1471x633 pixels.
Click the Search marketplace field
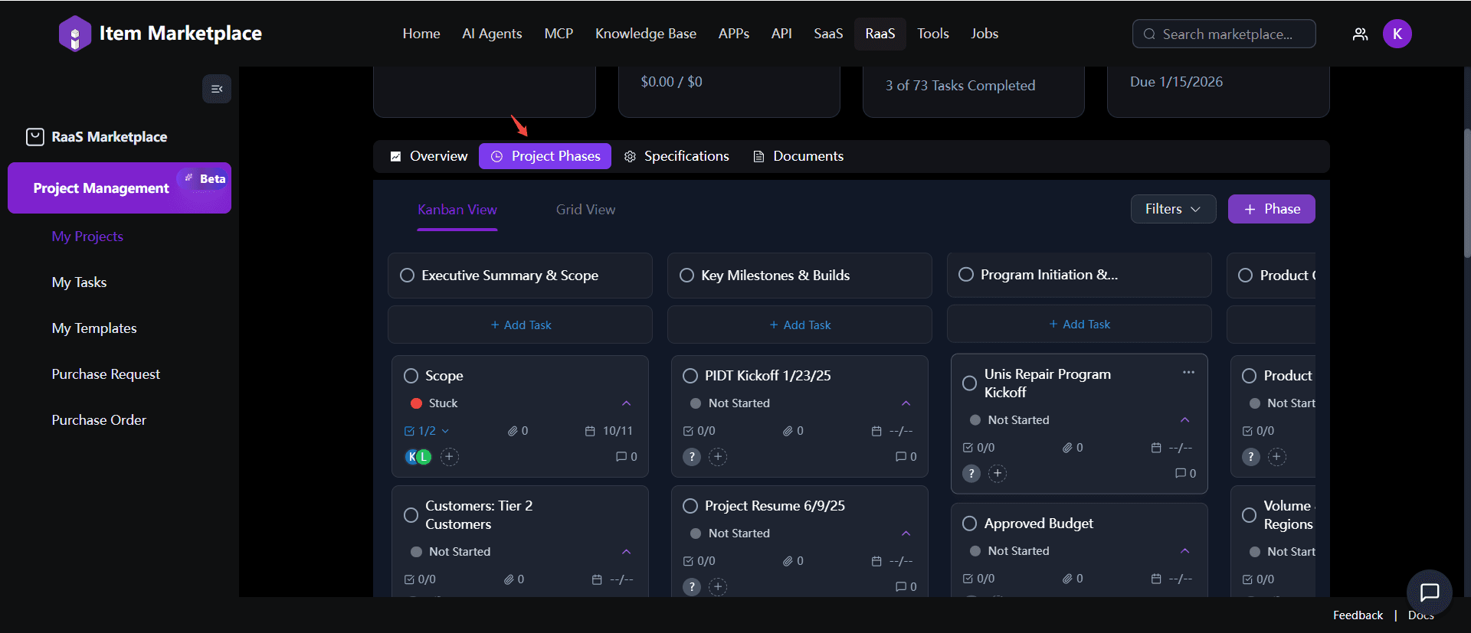1224,34
